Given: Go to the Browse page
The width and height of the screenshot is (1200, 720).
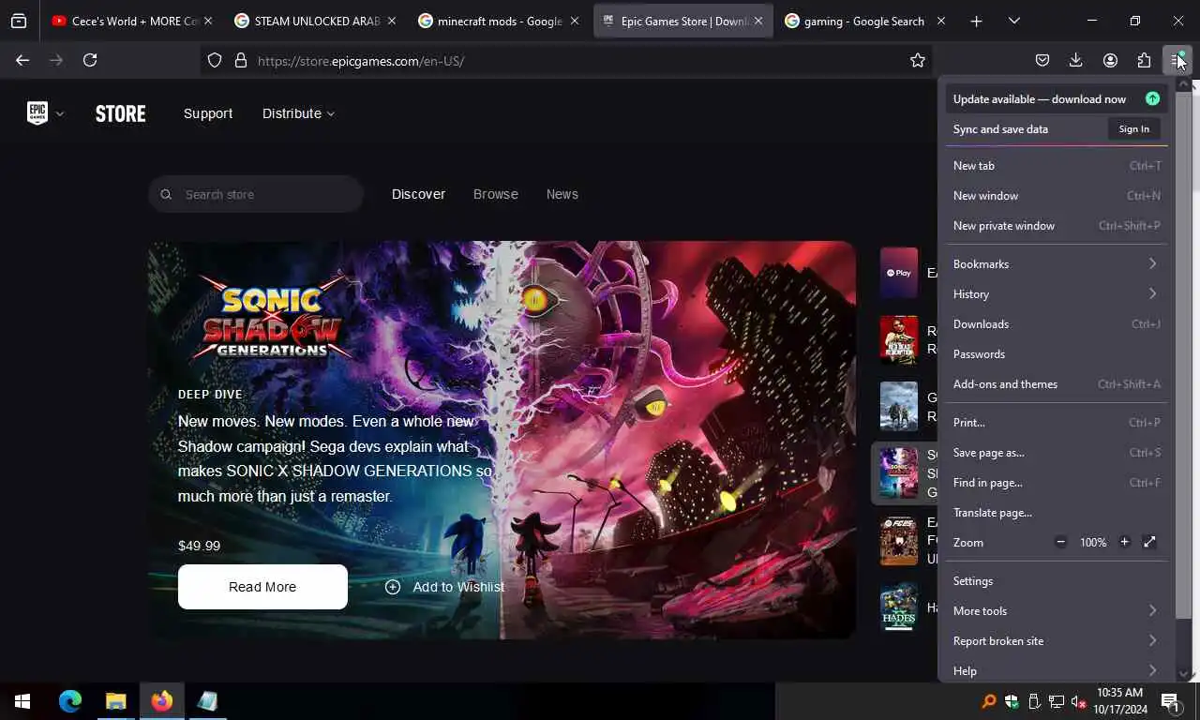Looking at the screenshot, I should point(496,194).
